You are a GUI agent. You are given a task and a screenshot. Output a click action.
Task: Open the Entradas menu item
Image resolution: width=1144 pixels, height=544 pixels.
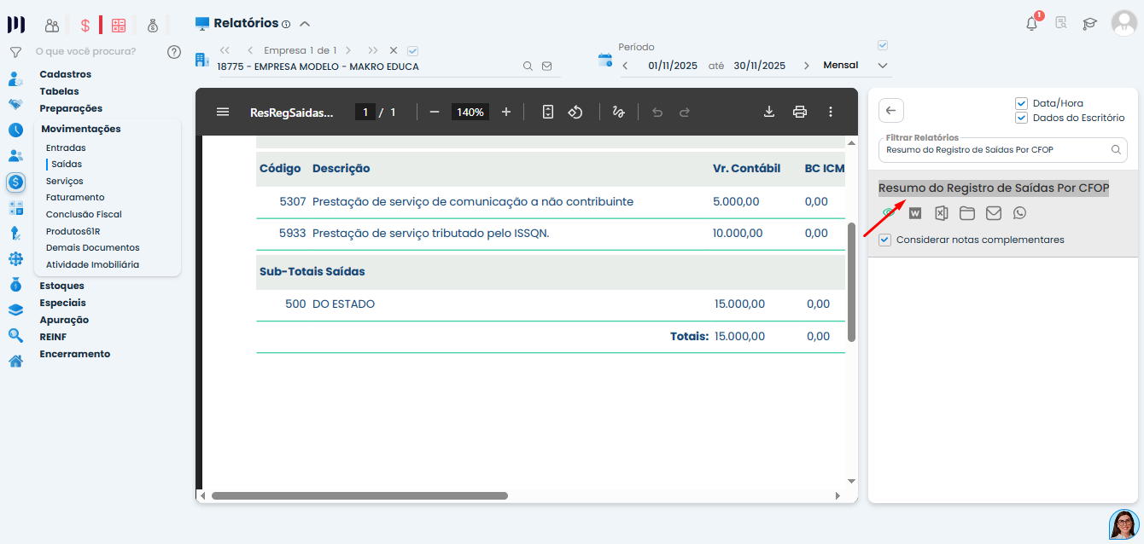(66, 148)
